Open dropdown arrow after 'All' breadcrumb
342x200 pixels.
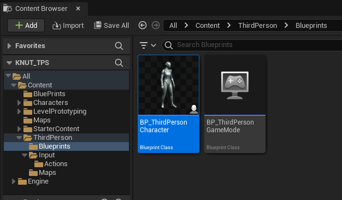coord(186,25)
